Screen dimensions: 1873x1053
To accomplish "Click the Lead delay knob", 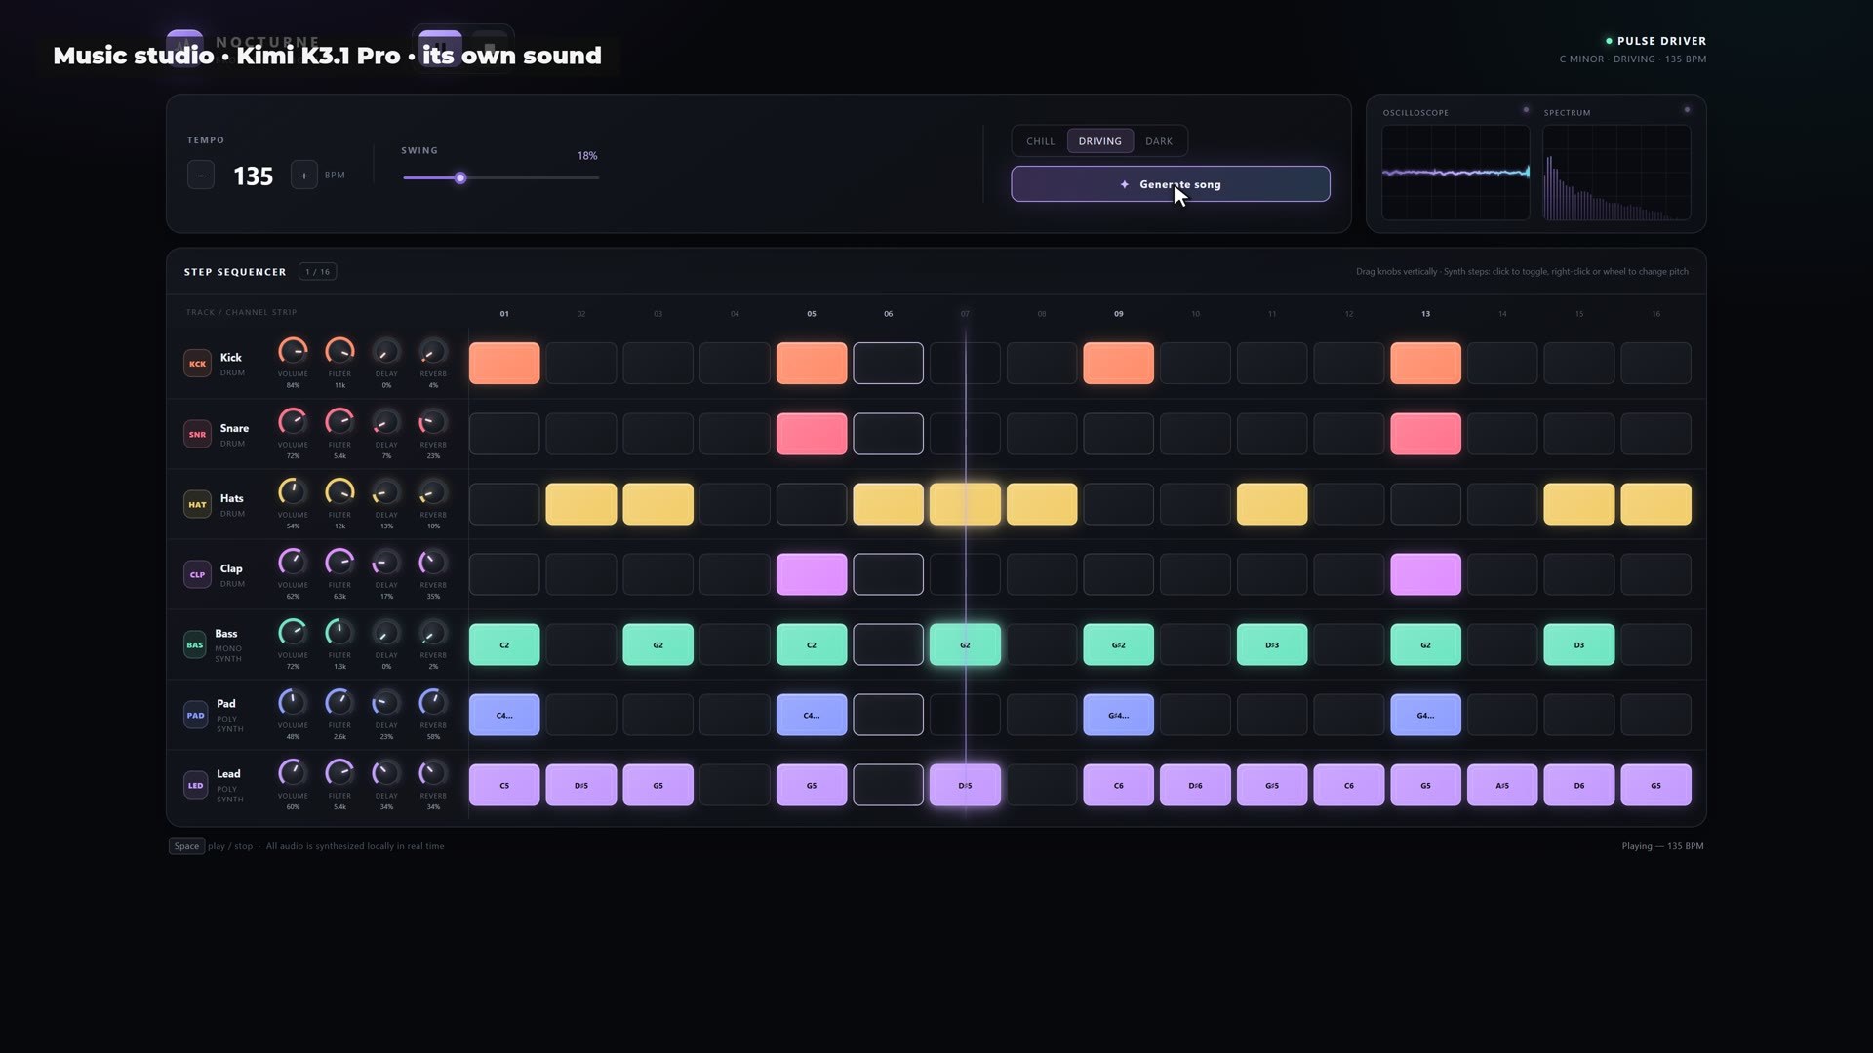I will tap(386, 772).
